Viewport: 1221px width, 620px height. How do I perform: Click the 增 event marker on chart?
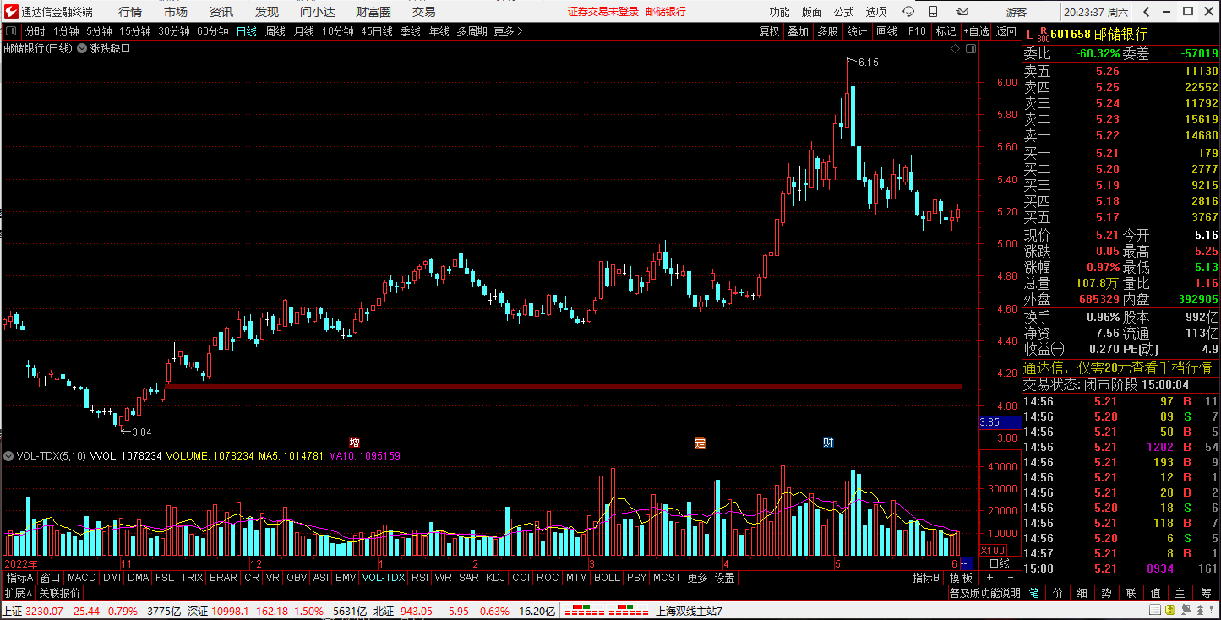pyautogui.click(x=354, y=443)
